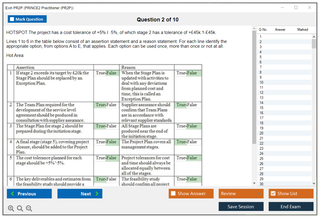Viewport: 321px width, 219px height.
Task: Uncheck the Show List checkbox
Action: (x=273, y=194)
